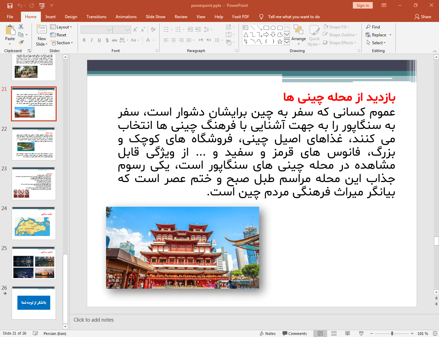Toggle Strikethrough formatting
The width and height of the screenshot is (439, 337).
[115, 40]
